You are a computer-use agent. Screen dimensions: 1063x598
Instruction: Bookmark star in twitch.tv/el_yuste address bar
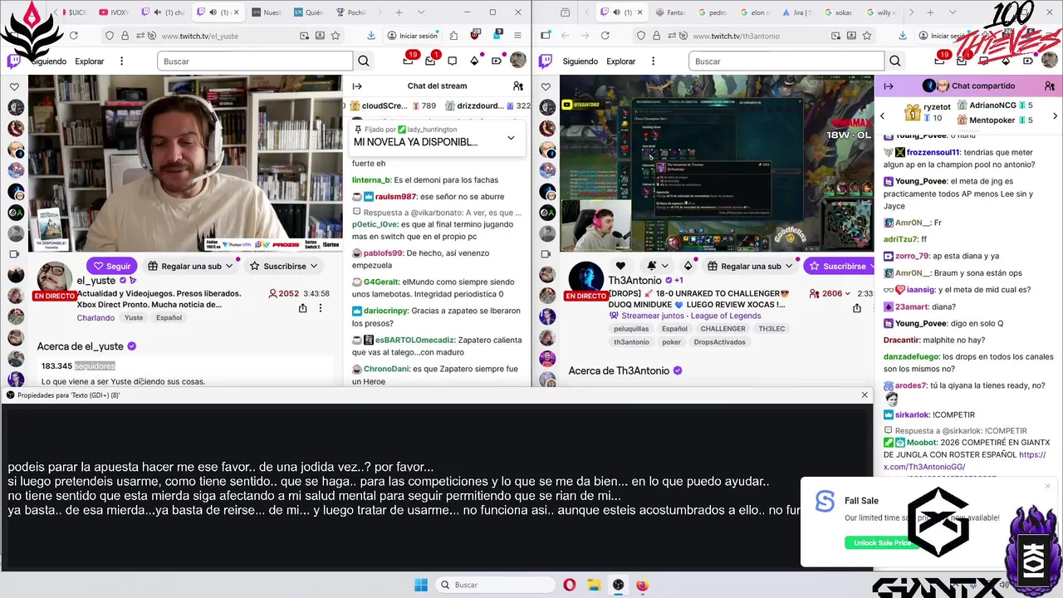pos(336,36)
